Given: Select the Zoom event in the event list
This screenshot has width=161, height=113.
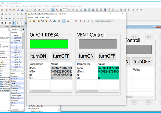Looking at the screenshot, I should (x=17, y=105).
